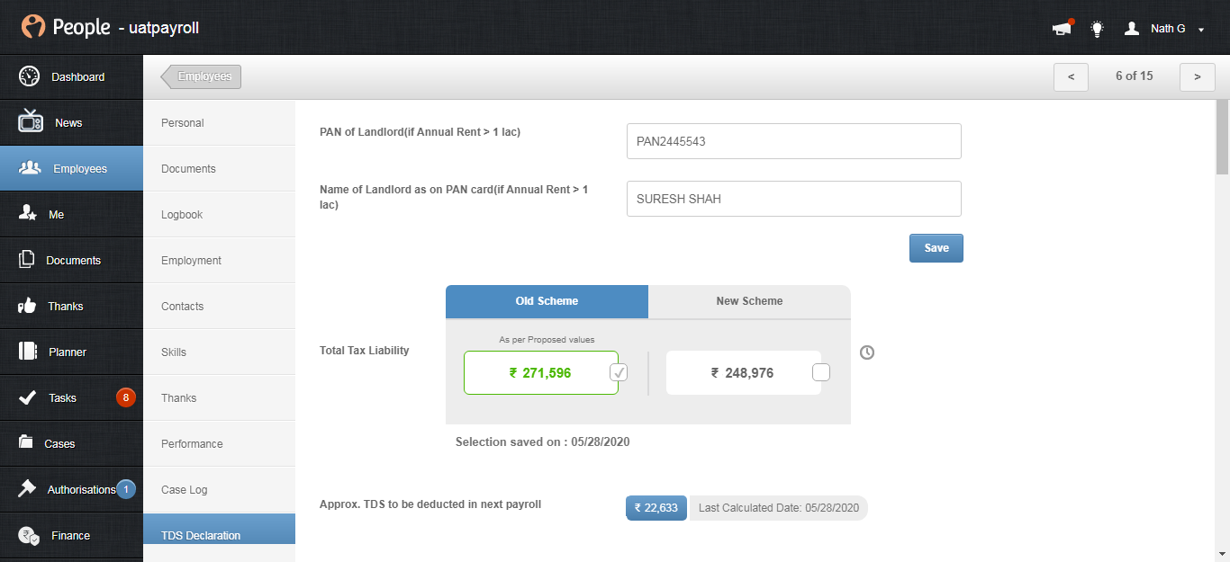Click the Thanks thumbs-up icon

[x=28, y=306]
